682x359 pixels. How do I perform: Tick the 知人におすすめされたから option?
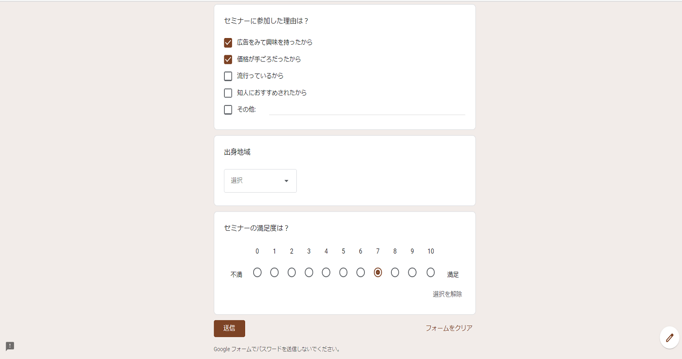click(x=228, y=93)
